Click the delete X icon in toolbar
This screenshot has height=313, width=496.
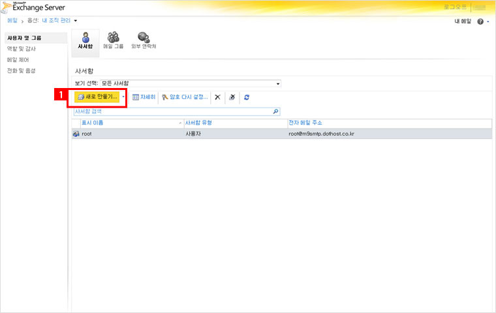(x=218, y=97)
